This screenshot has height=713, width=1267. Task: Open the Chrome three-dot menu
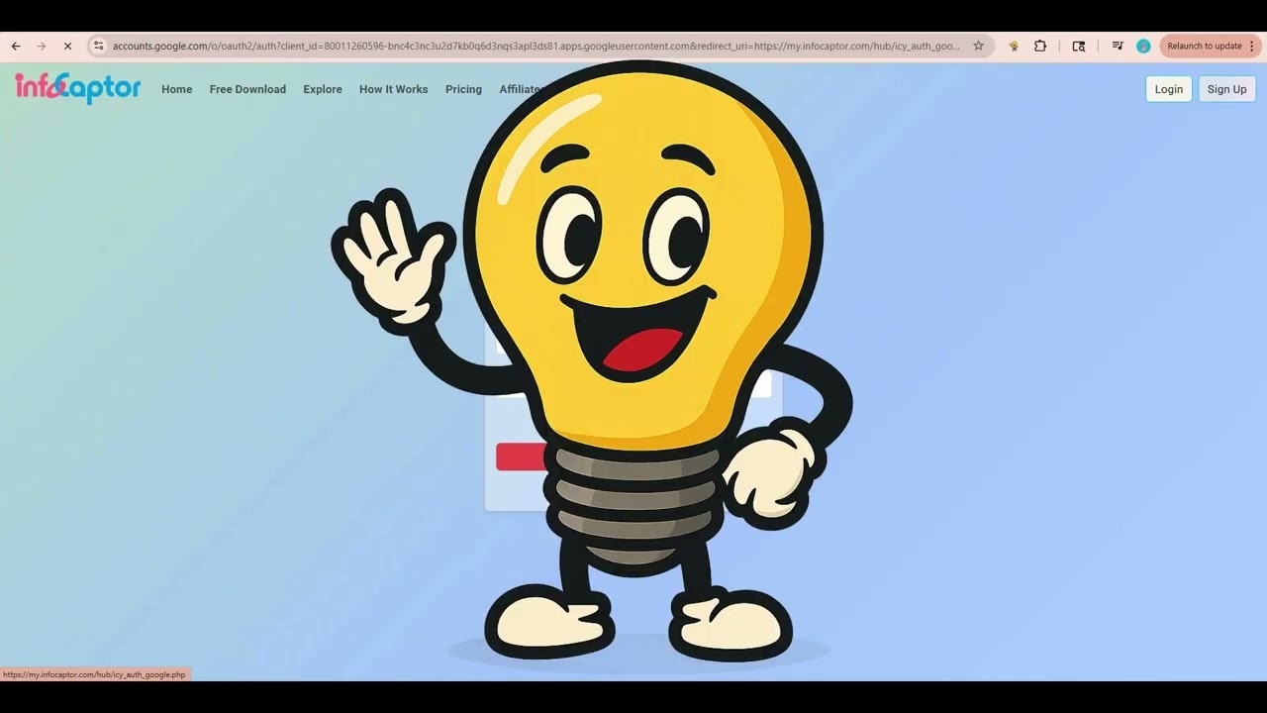(x=1251, y=46)
